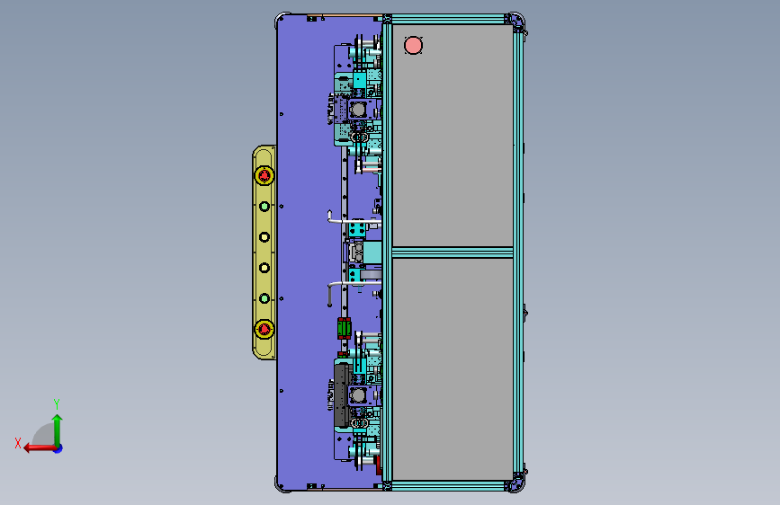780x505 pixels.
Task: Select the upper grey cover panel with the pink indicator
Action: (453, 135)
